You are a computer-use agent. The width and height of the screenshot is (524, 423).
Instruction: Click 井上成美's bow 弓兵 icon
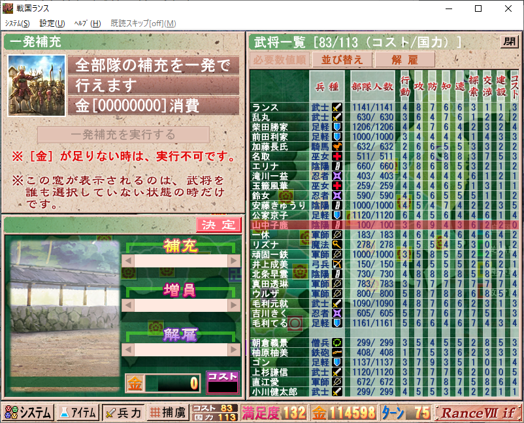pyautogui.click(x=337, y=264)
